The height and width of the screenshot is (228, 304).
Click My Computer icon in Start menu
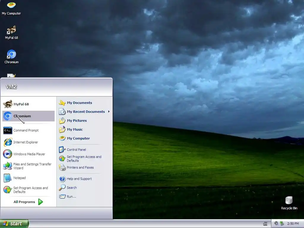tap(62, 138)
